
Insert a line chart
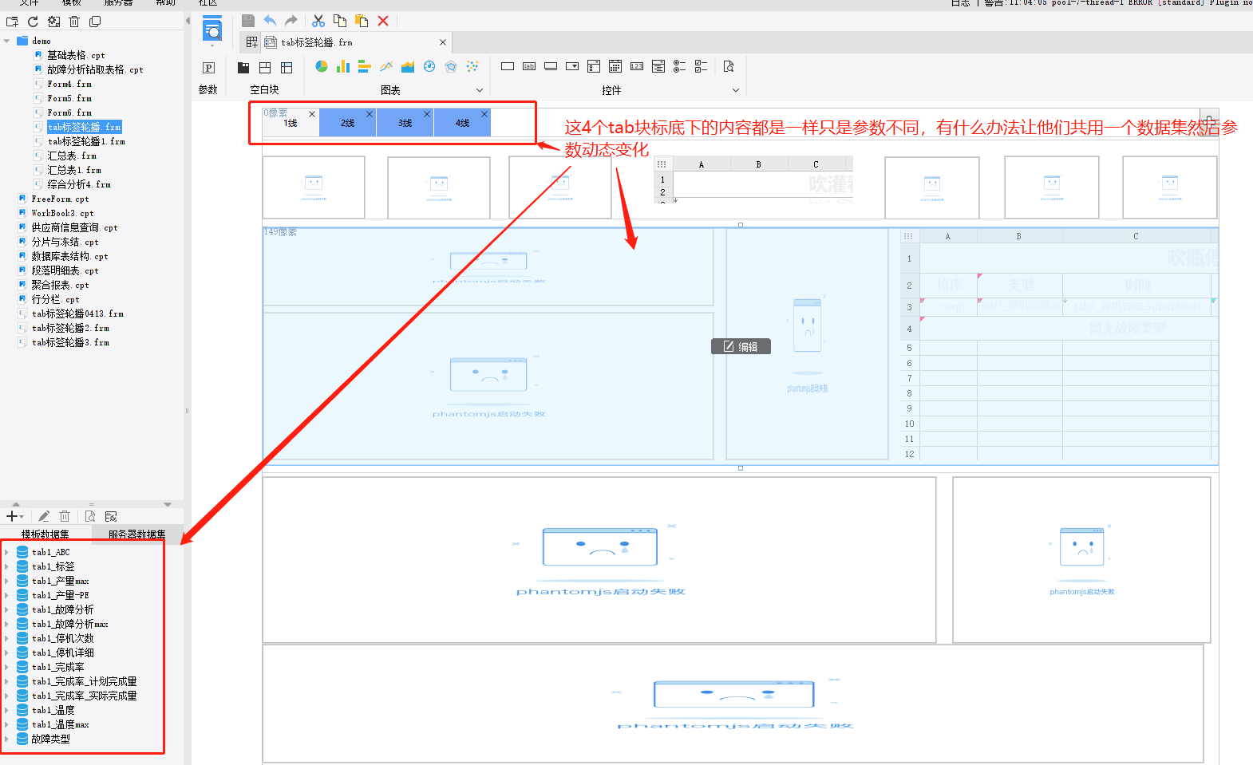(386, 66)
